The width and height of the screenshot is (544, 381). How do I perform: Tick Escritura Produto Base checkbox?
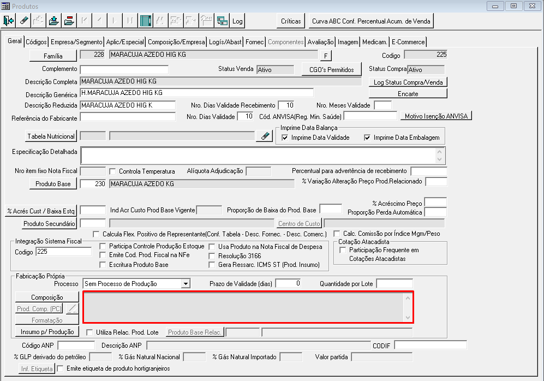103,265
